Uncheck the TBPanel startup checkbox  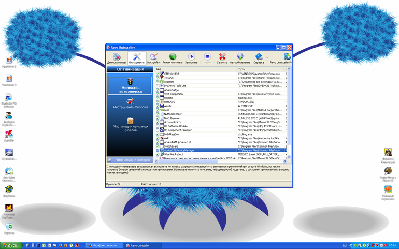(x=158, y=78)
